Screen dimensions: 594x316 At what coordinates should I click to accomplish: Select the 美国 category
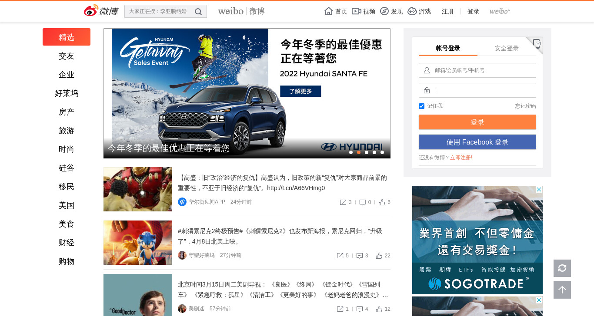(x=67, y=205)
